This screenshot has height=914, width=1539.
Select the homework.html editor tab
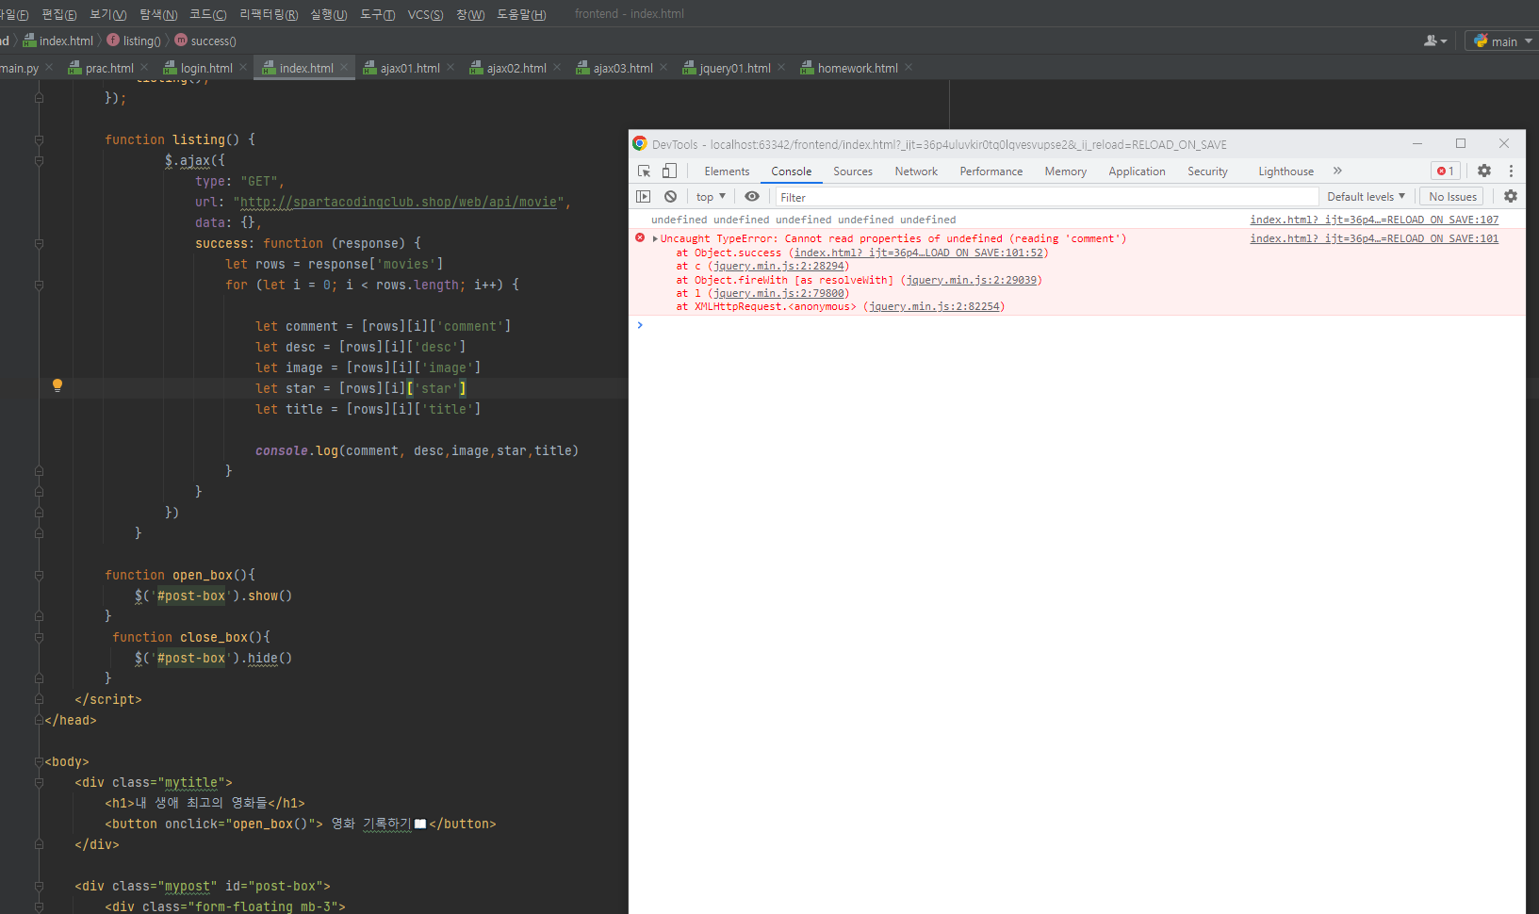[x=858, y=68]
